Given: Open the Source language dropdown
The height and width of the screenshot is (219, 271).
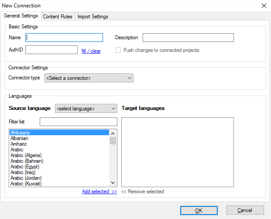Looking at the screenshot, I should click(86, 108).
